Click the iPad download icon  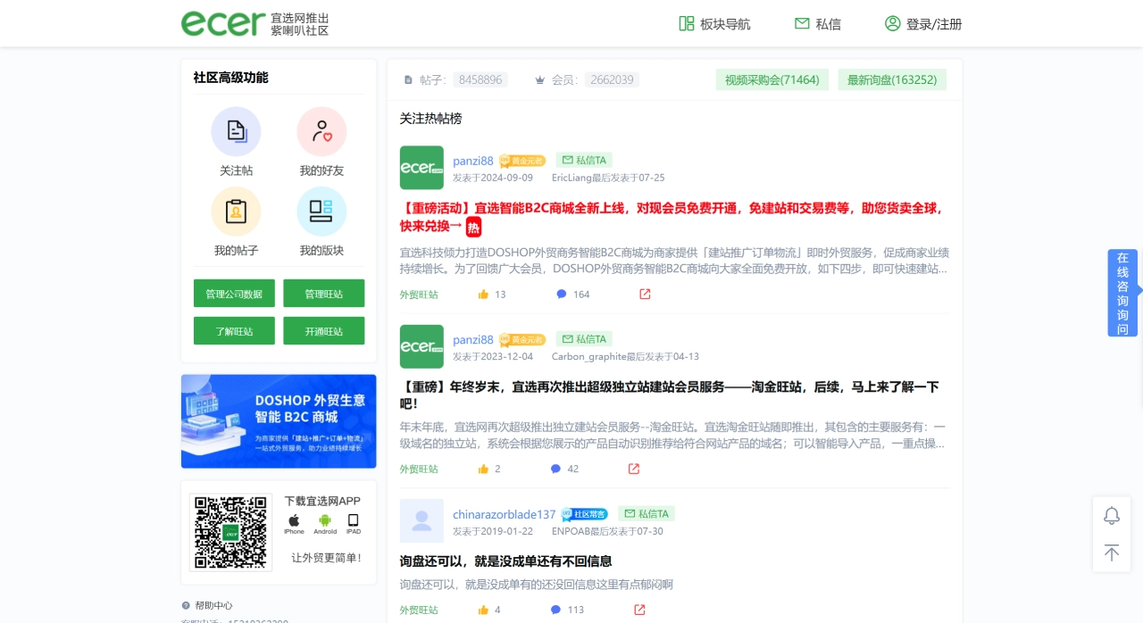(354, 524)
